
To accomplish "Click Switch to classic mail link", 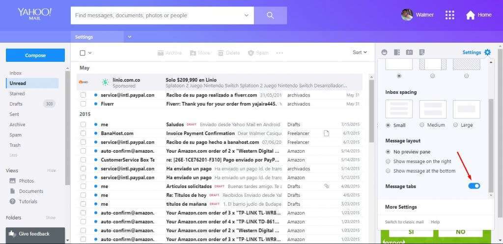I will [404, 222].
